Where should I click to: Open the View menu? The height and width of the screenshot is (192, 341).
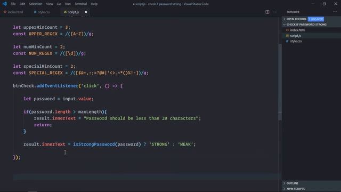[x=50, y=4]
